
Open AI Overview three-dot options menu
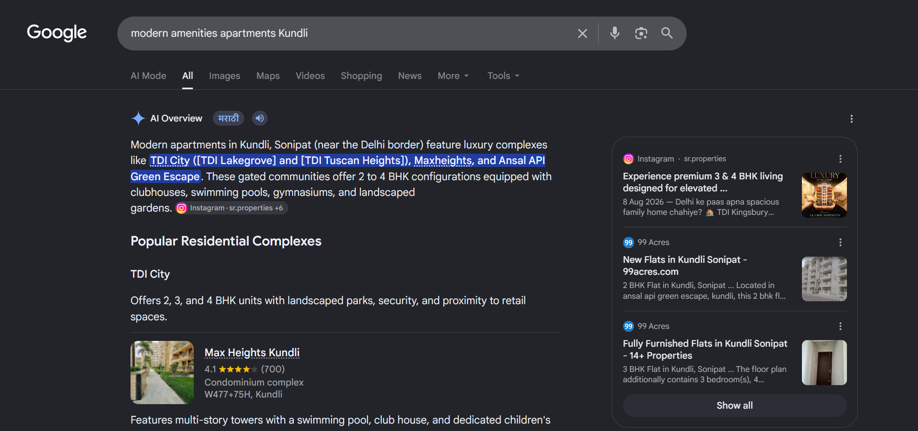click(x=851, y=119)
